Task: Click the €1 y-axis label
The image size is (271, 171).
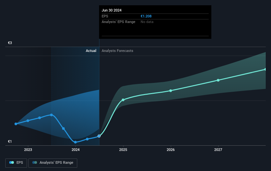Action: [10, 141]
